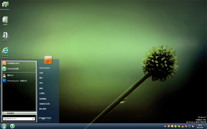Open Administrator personal folder link in the Start menu

click(45, 68)
